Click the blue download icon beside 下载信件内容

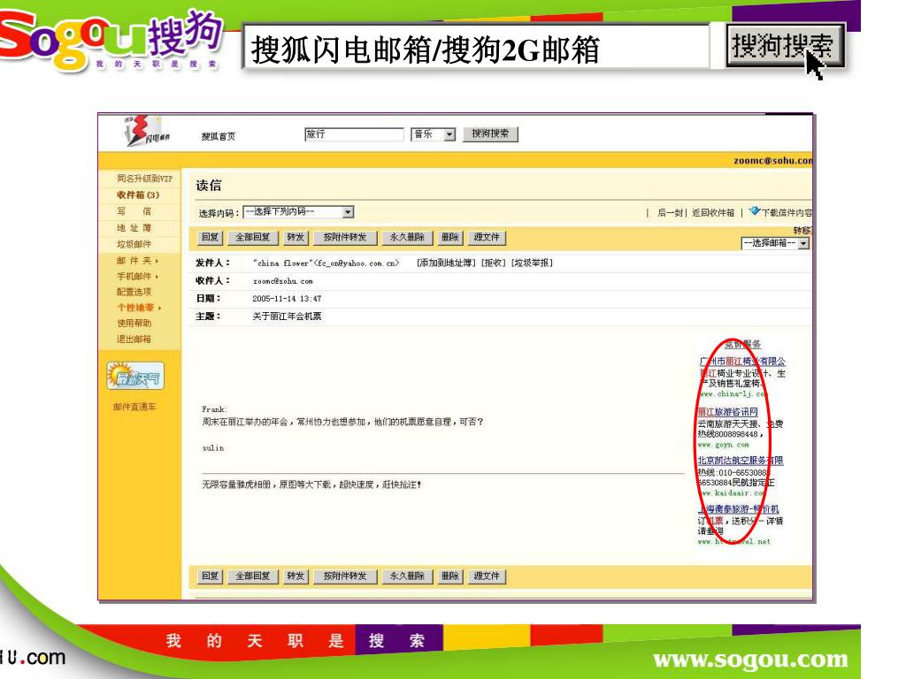pos(754,211)
